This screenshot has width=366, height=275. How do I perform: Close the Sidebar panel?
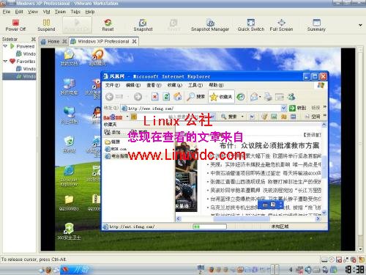(x=34, y=39)
